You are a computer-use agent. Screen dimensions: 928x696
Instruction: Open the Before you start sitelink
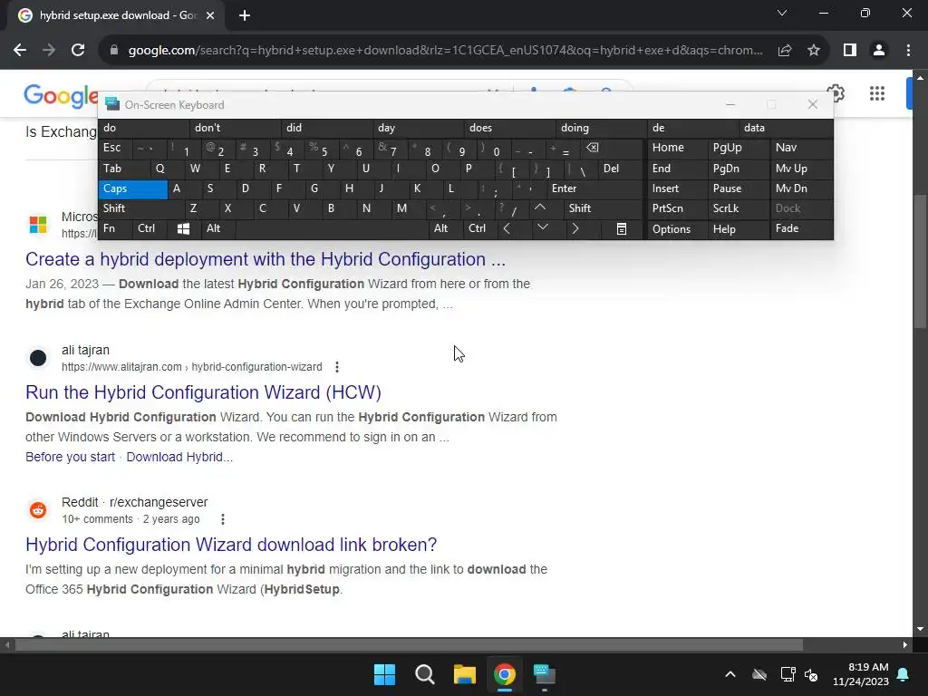tap(71, 457)
